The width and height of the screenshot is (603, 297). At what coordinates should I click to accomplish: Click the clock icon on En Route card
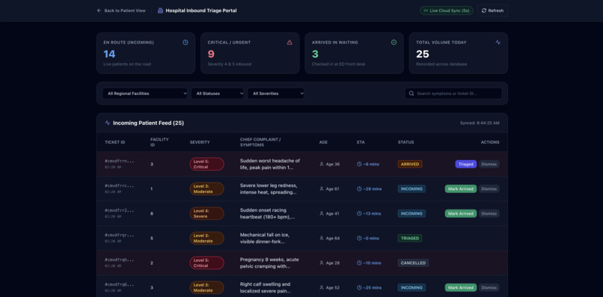click(186, 43)
